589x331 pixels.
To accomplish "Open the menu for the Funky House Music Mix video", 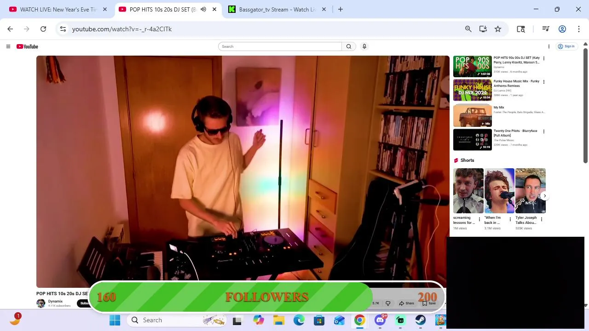I will 543,82.
